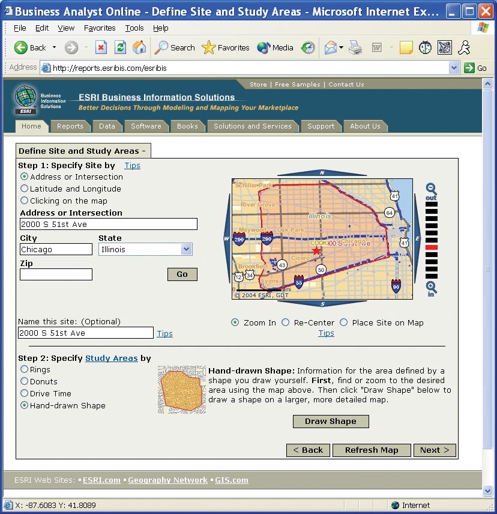
Task: Select Clicking on the map option
Action: 24,201
